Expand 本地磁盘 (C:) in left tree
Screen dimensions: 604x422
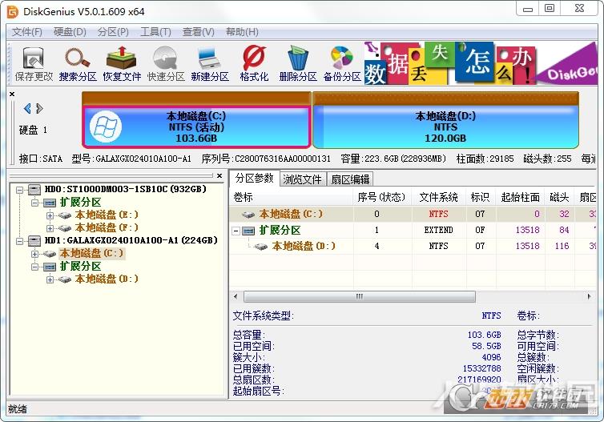click(x=34, y=254)
